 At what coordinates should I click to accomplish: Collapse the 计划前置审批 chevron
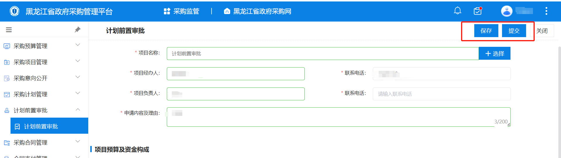tap(78, 109)
